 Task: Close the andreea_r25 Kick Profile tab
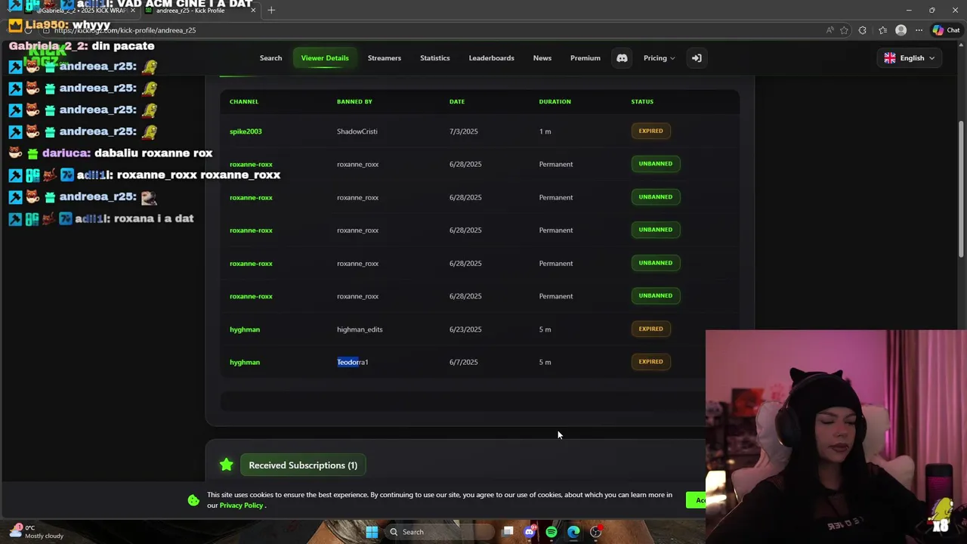point(253,10)
